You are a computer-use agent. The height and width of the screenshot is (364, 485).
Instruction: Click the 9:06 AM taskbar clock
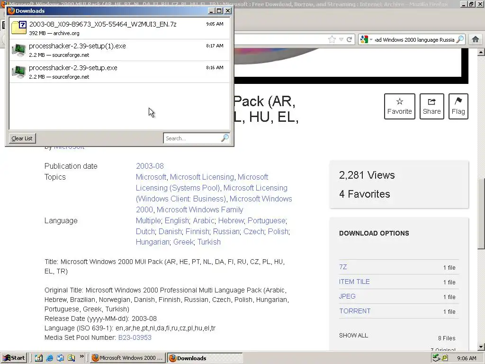tap(467, 358)
